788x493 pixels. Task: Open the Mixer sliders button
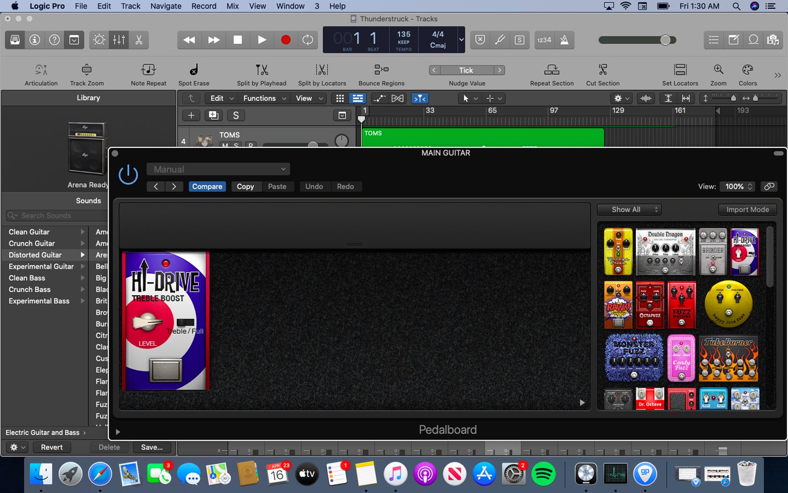[x=119, y=40]
